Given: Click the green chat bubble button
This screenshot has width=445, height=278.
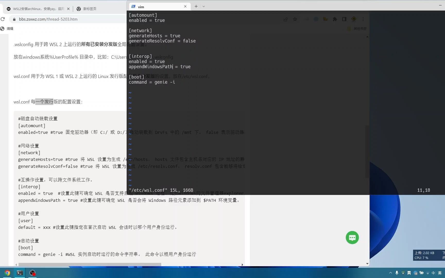Looking at the screenshot, I should (352, 238).
